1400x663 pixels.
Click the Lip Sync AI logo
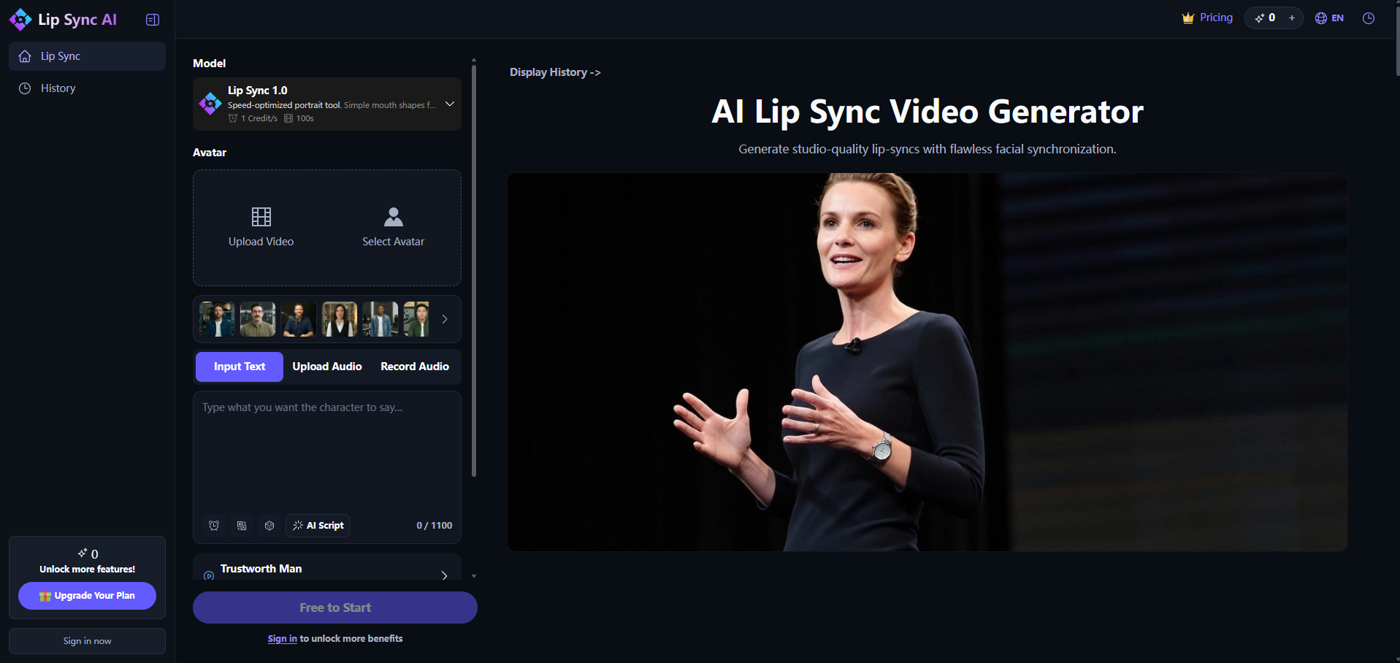coord(63,20)
